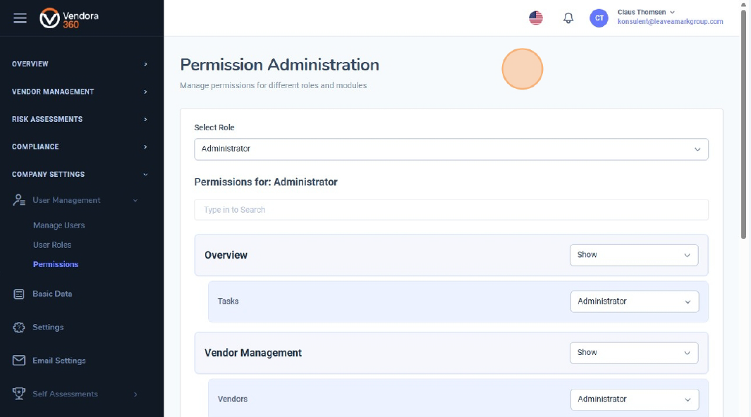Change Vendors permission level dropdown
The width and height of the screenshot is (751, 417).
pyautogui.click(x=634, y=399)
